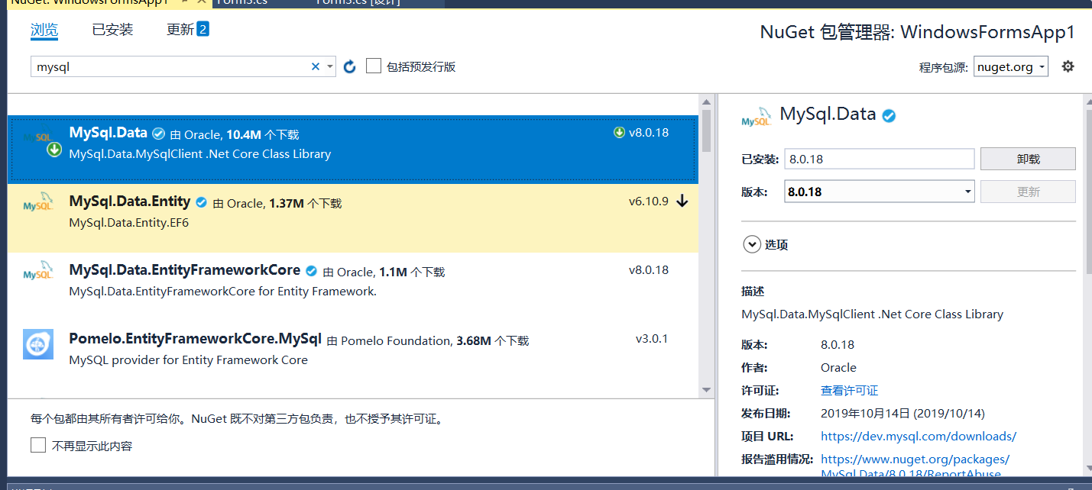Viewport: 1092px width, 490px height.
Task: Click the MySql.Data.EntityFrameworkCore logo
Action: pos(38,270)
